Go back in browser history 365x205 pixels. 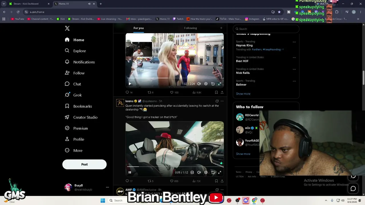click(x=4, y=12)
